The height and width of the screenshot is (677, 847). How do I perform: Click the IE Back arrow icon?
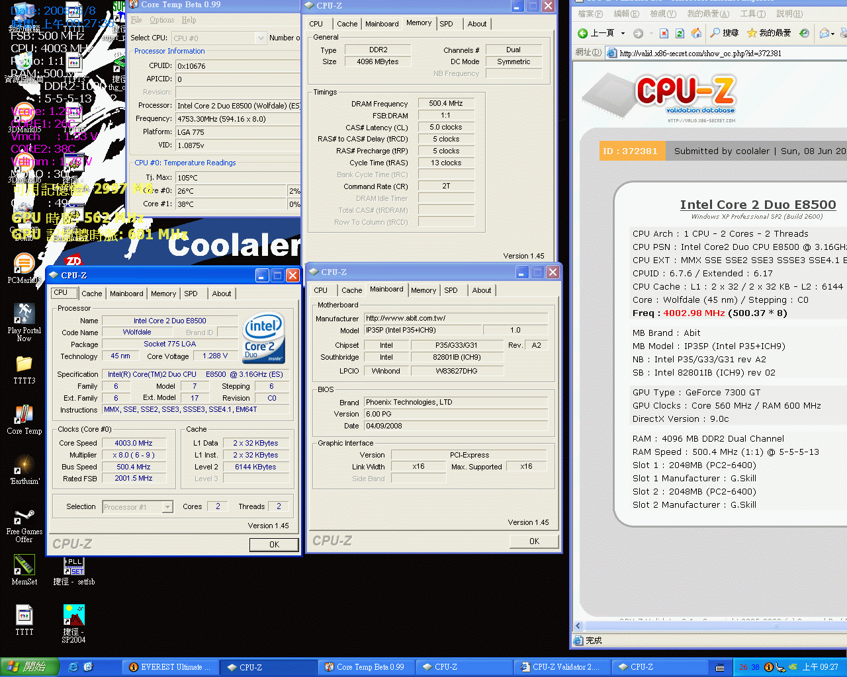[x=582, y=33]
